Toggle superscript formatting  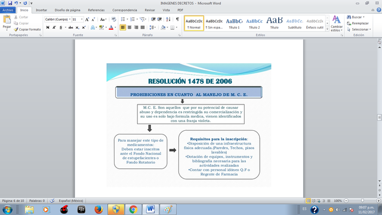coord(84,27)
